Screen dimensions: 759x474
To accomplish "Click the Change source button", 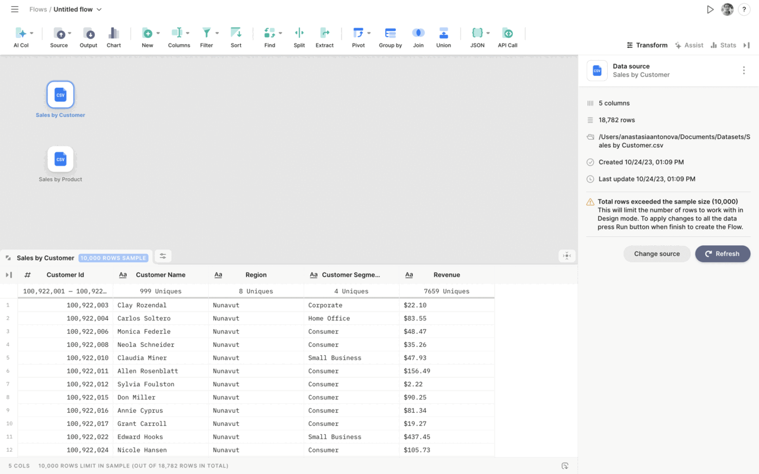I will tap(657, 253).
